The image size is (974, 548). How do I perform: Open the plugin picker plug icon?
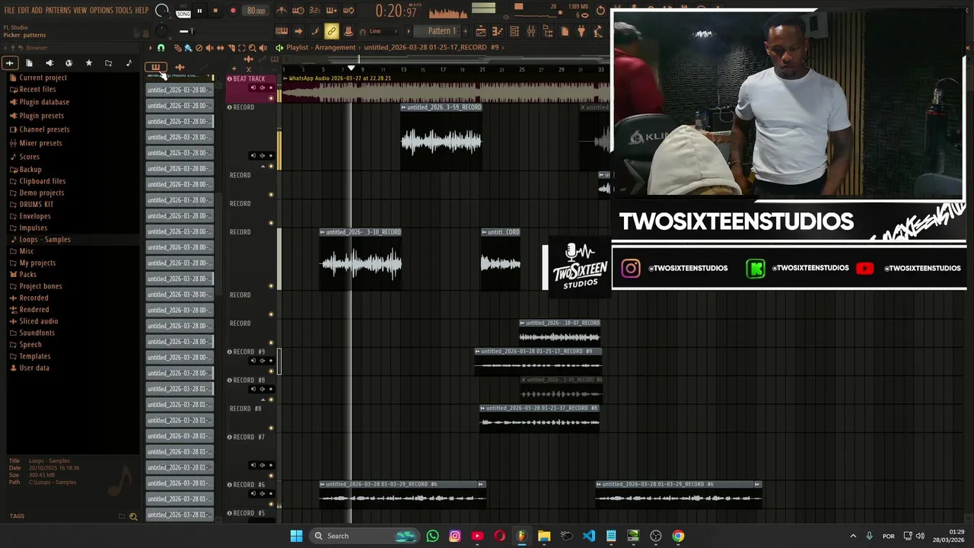point(581,31)
